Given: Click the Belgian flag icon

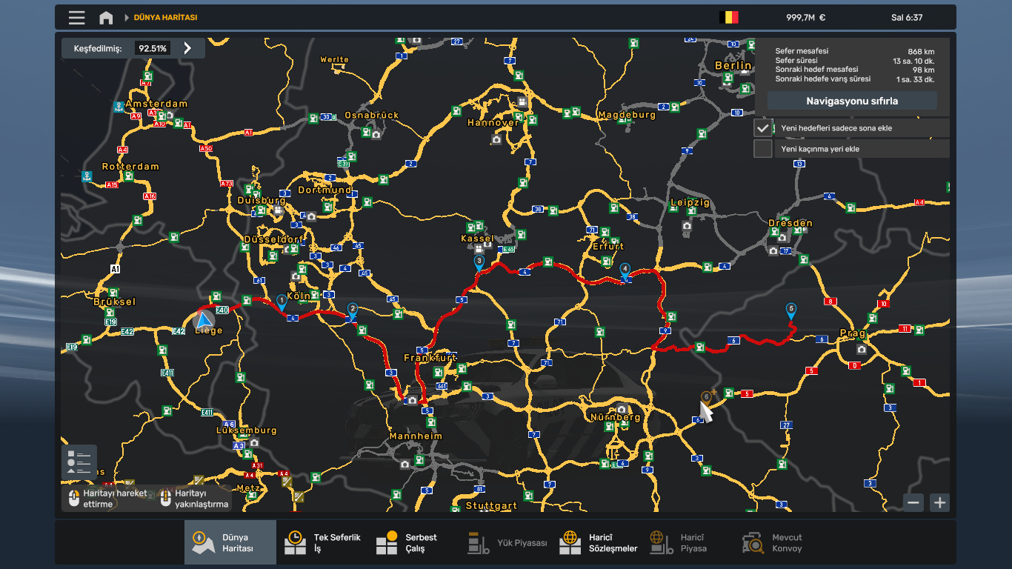Looking at the screenshot, I should (729, 17).
